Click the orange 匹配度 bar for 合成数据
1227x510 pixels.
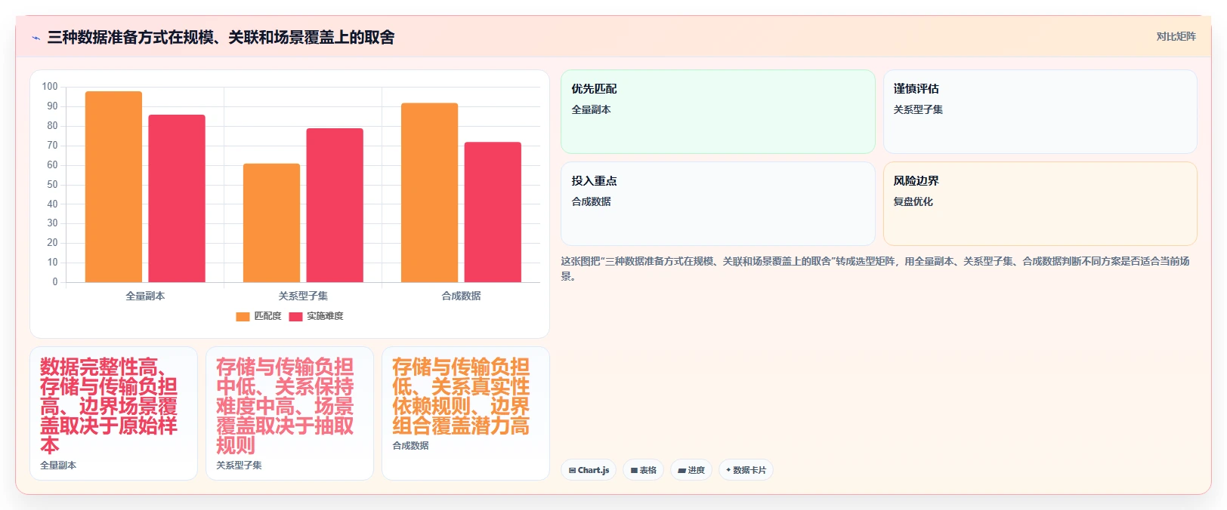coord(429,192)
